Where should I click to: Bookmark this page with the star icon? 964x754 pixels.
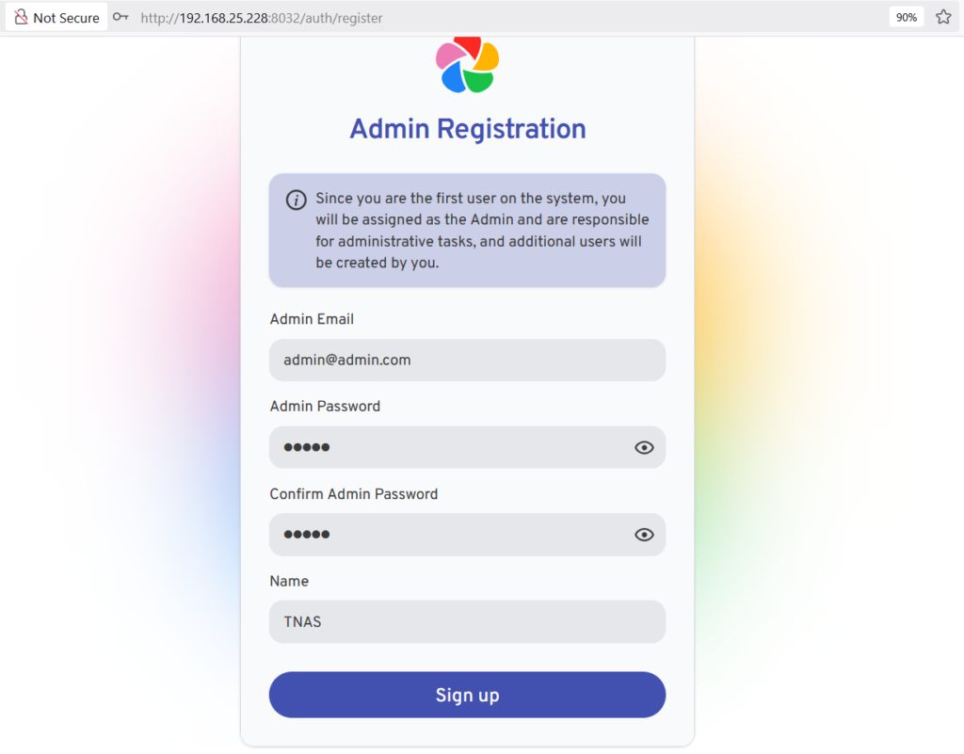[x=943, y=18]
